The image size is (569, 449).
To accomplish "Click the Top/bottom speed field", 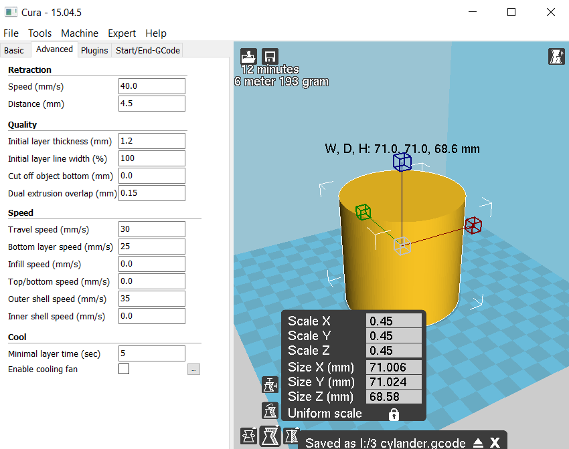I will click(x=152, y=281).
